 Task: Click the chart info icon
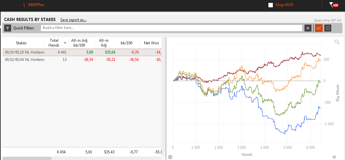pos(334,157)
